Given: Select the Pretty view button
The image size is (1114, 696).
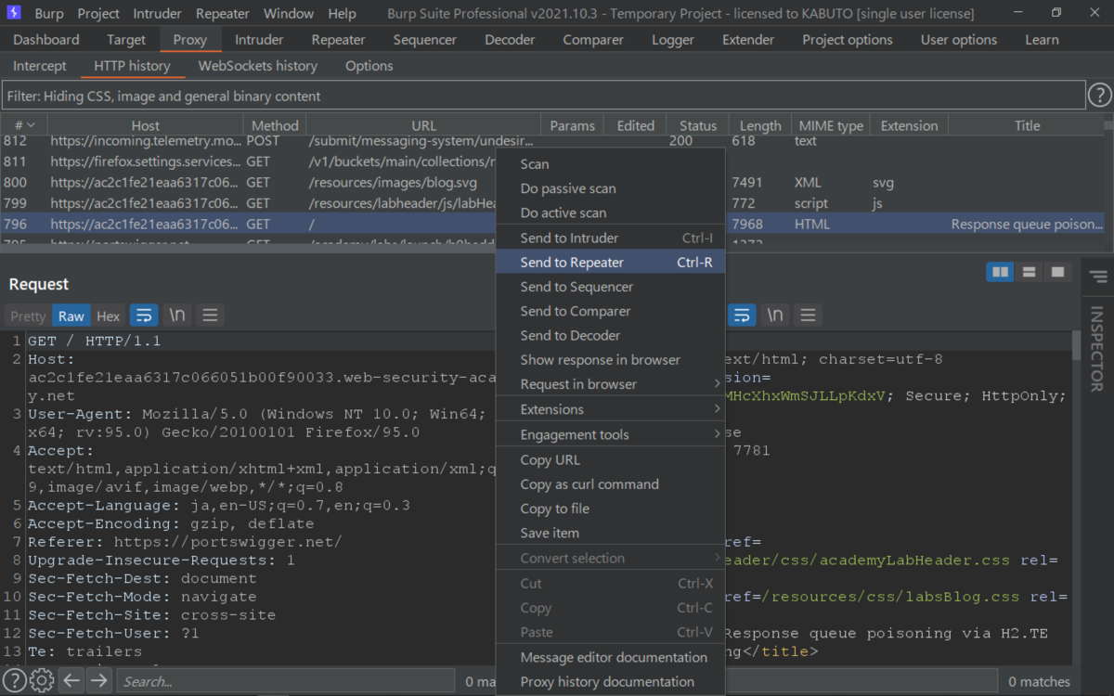Looking at the screenshot, I should pyautogui.click(x=28, y=316).
